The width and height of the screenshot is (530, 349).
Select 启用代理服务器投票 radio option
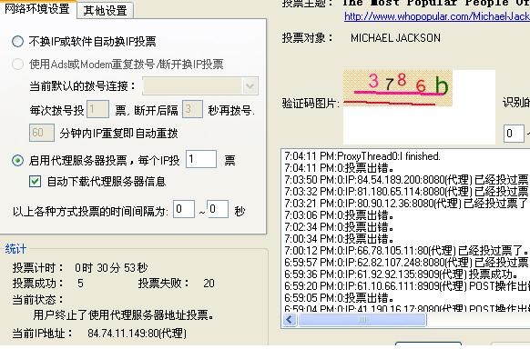pyautogui.click(x=17, y=160)
